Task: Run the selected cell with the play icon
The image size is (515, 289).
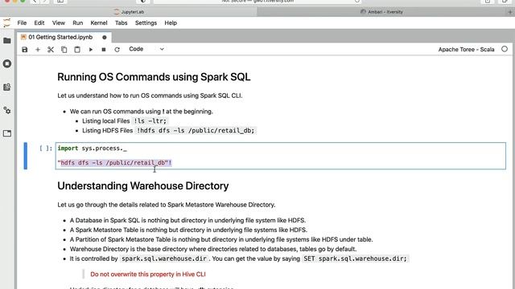Action: (x=91, y=50)
